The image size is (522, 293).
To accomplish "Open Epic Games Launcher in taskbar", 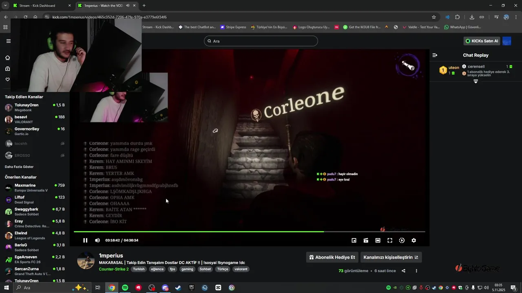I will point(192,288).
